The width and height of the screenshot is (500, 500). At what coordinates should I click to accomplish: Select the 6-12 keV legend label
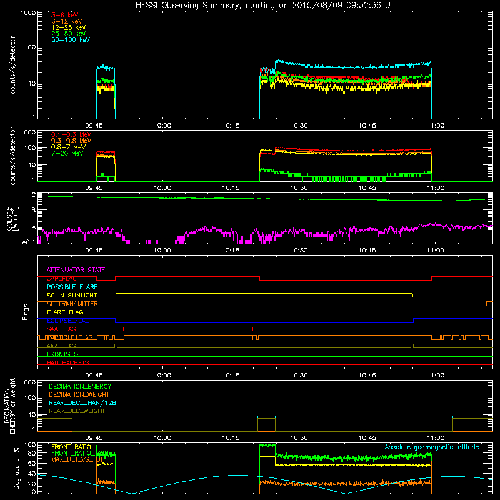pos(67,21)
